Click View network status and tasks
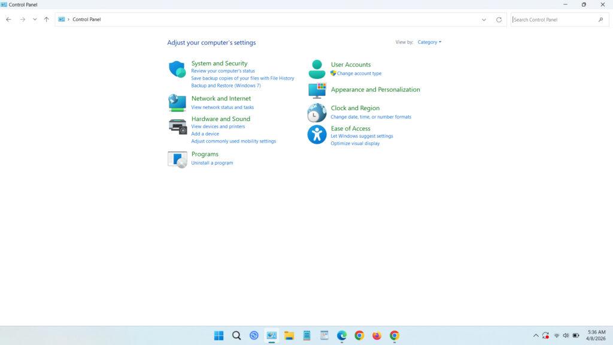The height and width of the screenshot is (345, 613). (x=223, y=107)
